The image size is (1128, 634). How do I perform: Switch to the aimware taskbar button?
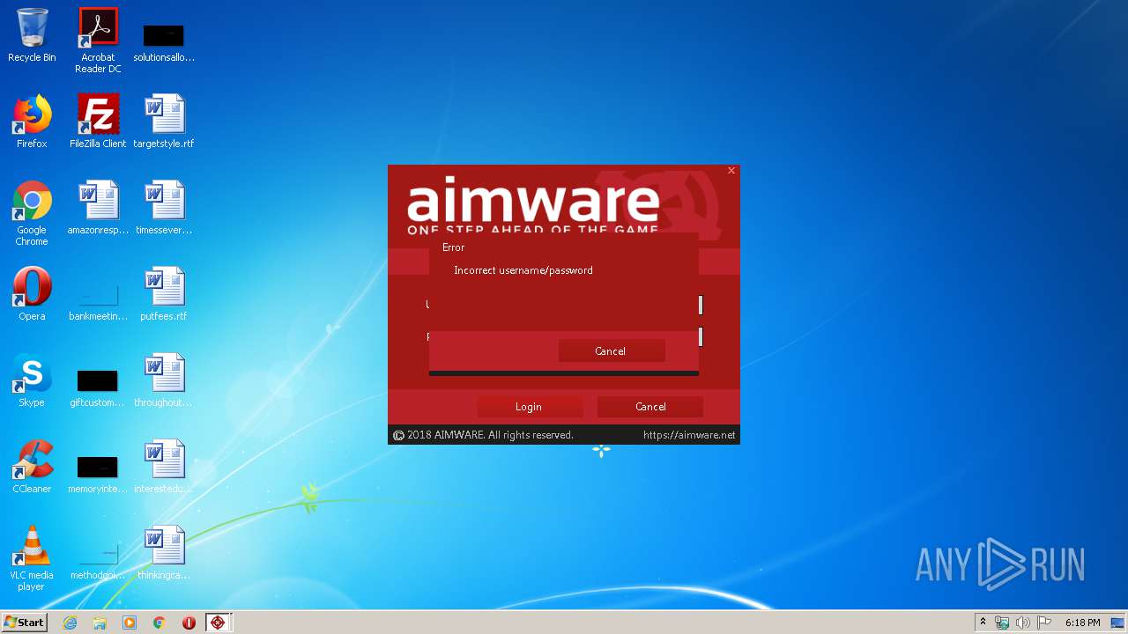(218, 623)
